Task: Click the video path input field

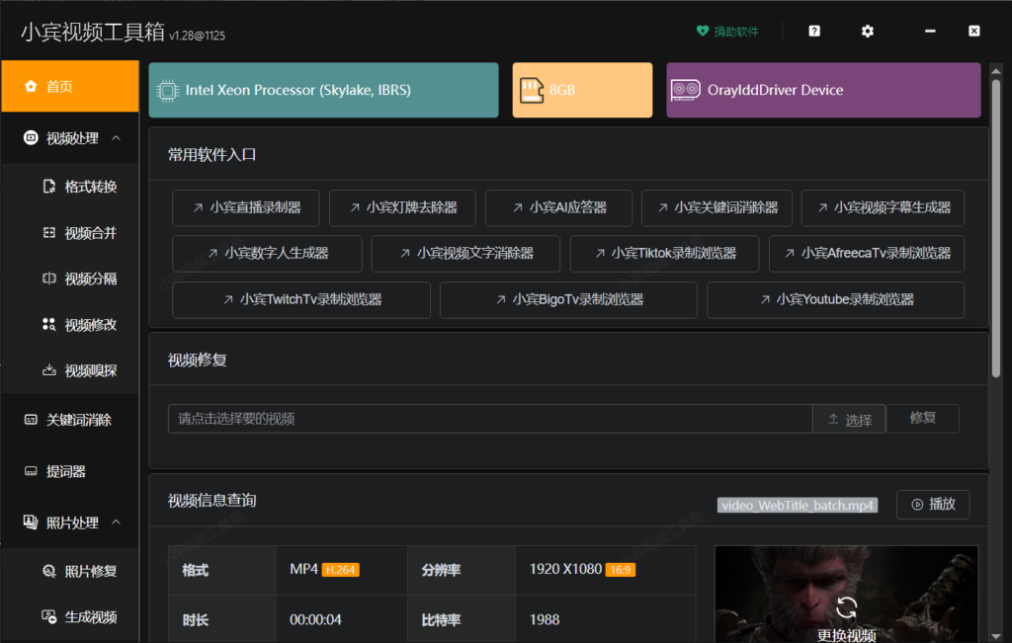Action: click(x=489, y=419)
